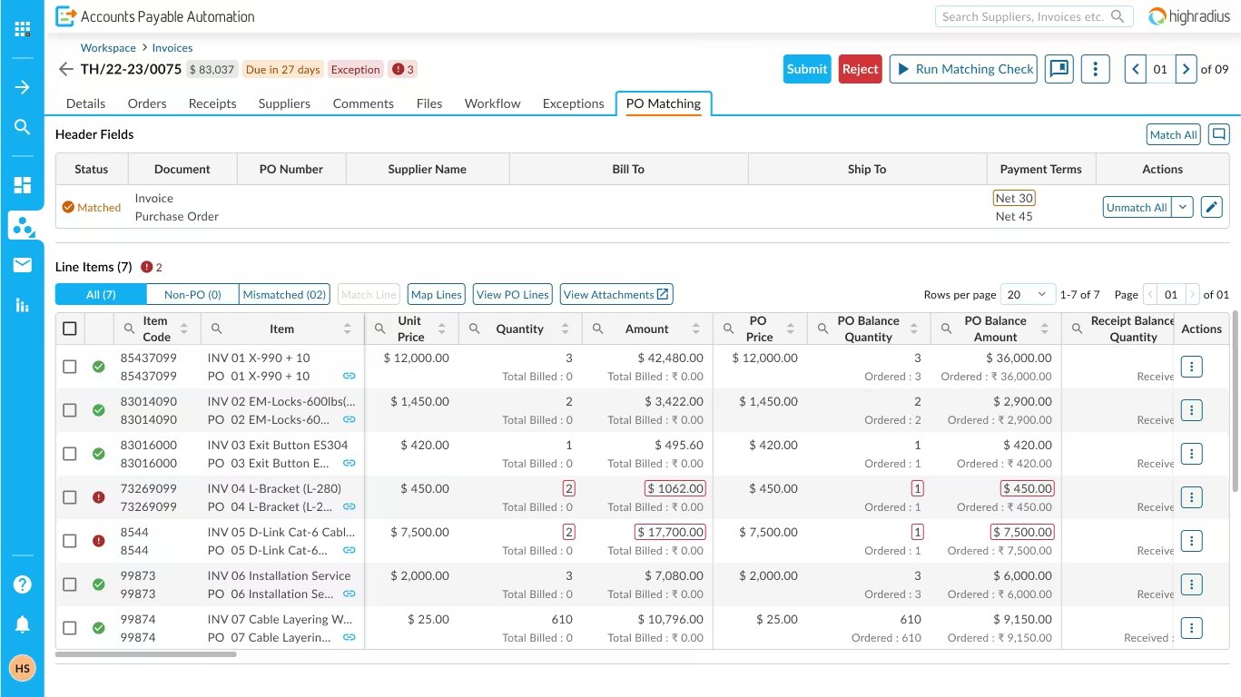This screenshot has width=1241, height=697.
Task: Select the checkbox for INV 04 L-Bracket line
Action: pyautogui.click(x=70, y=496)
